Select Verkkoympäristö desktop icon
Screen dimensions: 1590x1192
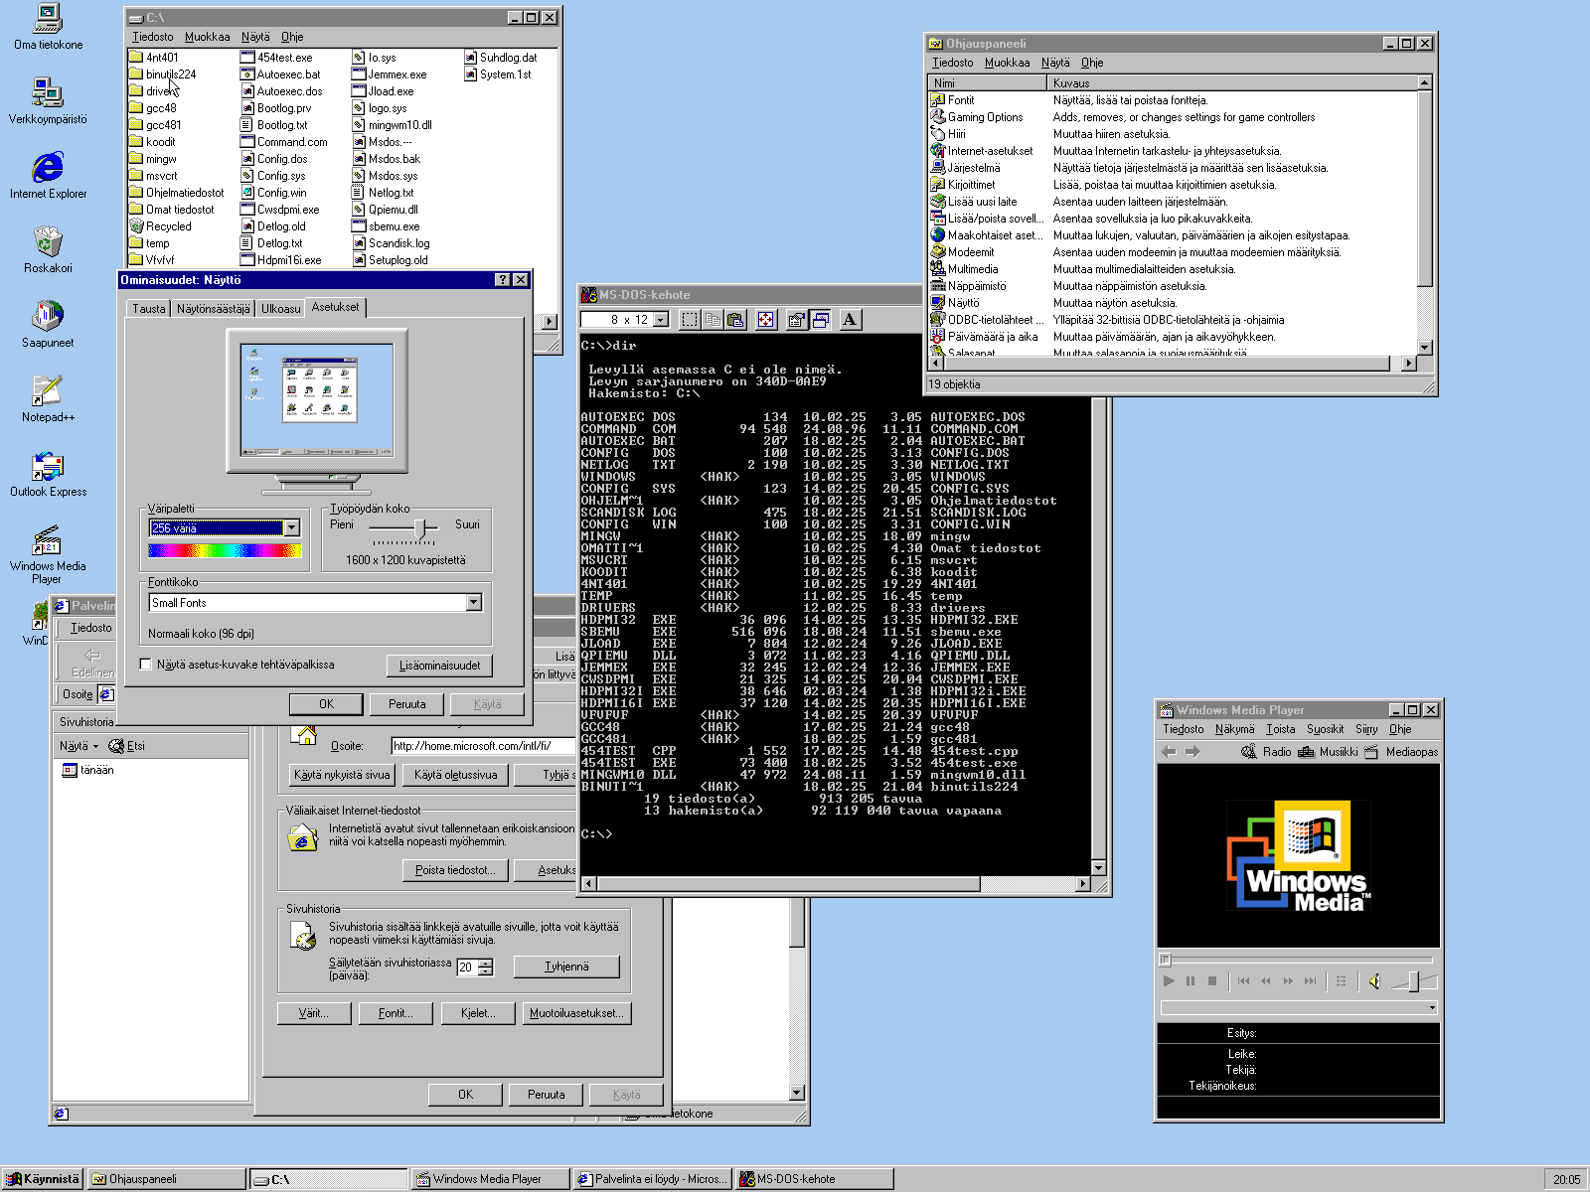click(x=48, y=101)
